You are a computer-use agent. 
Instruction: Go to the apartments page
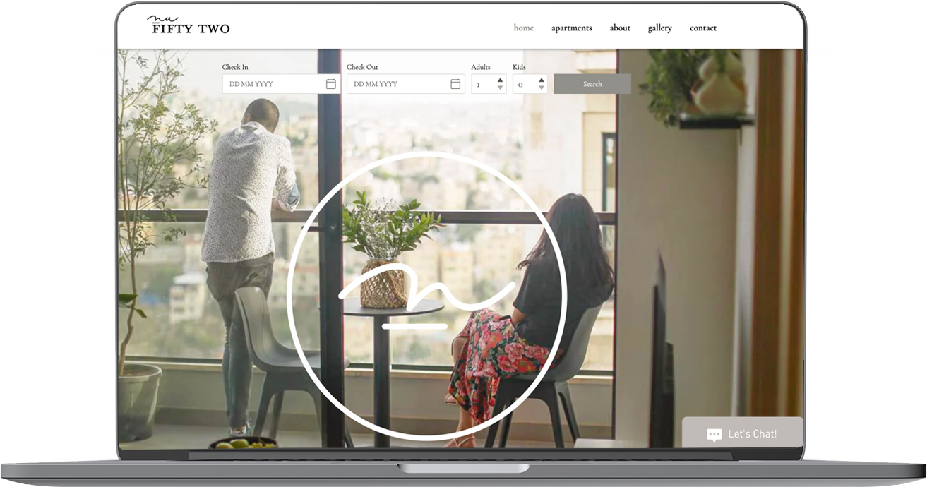[x=571, y=28]
